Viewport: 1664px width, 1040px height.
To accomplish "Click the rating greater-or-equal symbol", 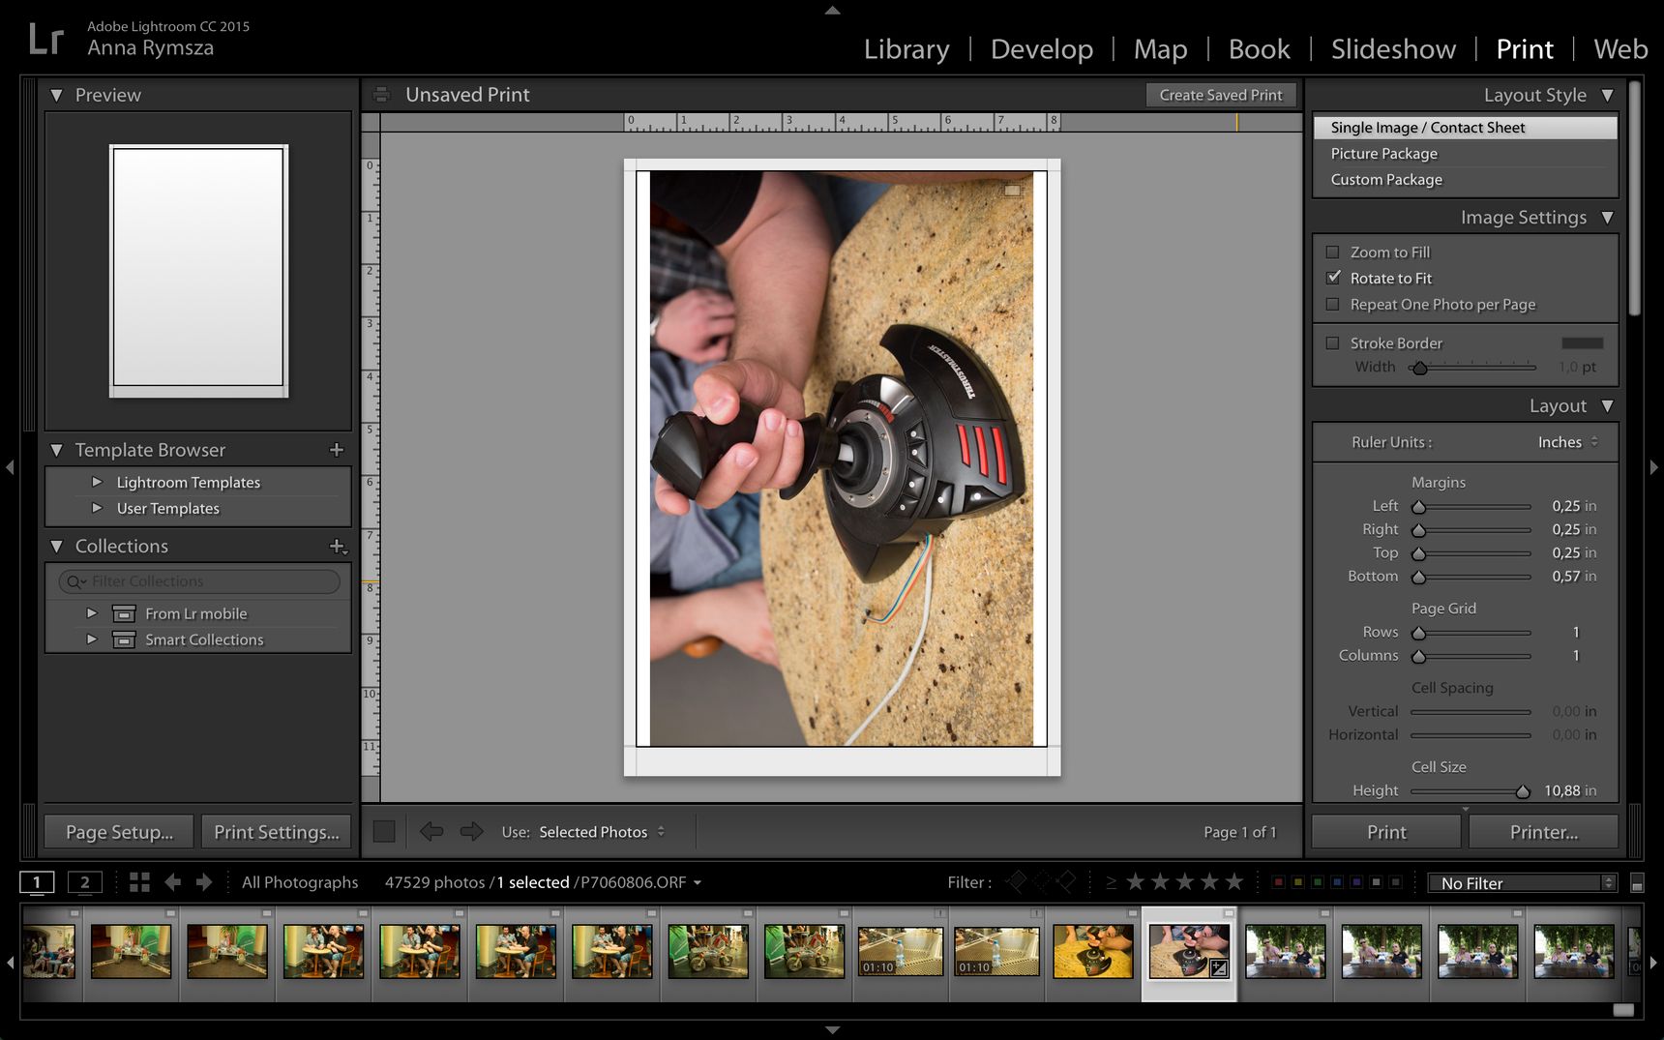I will 1111,882.
